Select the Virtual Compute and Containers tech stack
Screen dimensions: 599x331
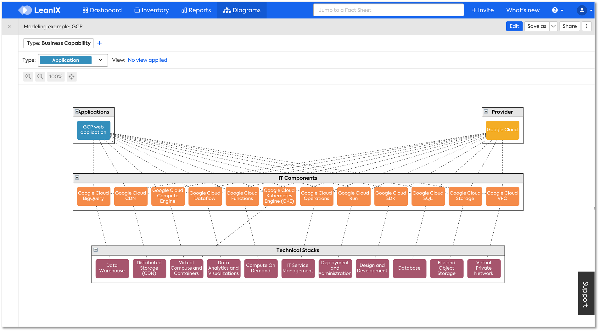coord(186,268)
